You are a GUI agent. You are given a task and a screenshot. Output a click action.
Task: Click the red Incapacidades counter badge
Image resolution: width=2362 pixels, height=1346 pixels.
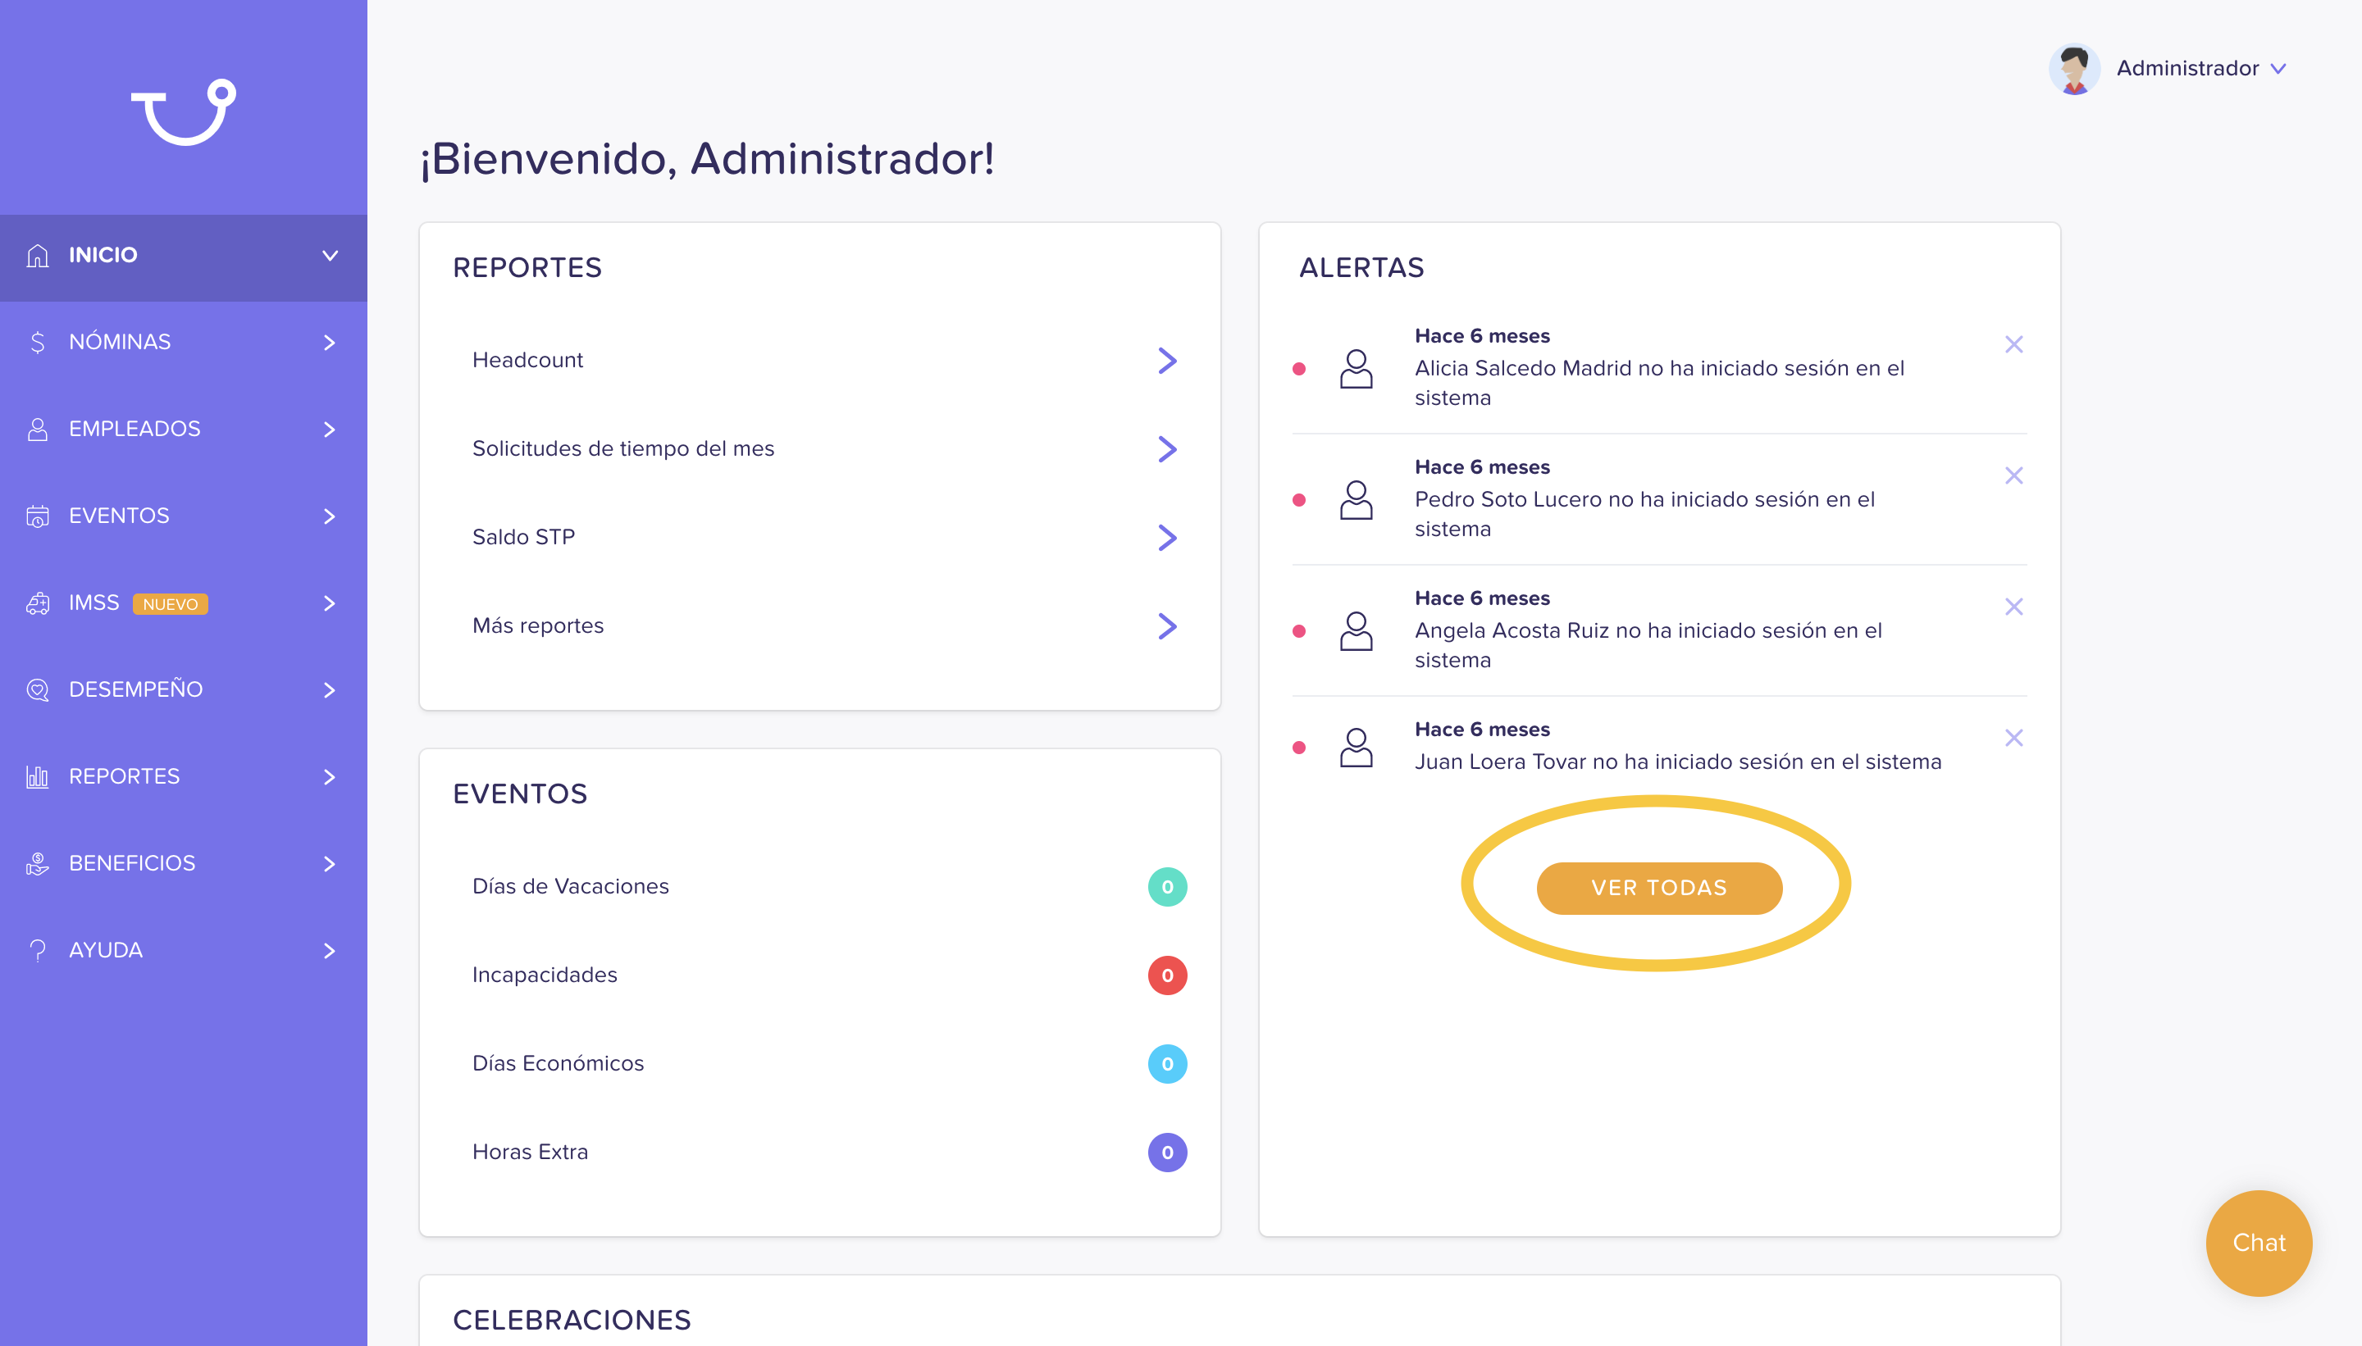1167,975
